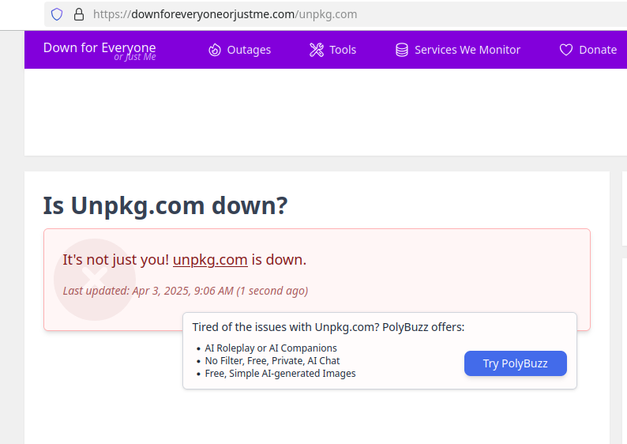Follow the underlined unpkg.com link
Screen dimensions: 627x444
coord(210,260)
